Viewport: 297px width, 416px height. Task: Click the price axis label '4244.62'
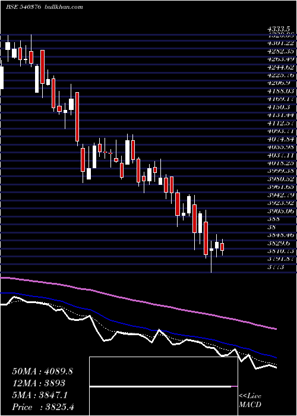pyautogui.click(x=280, y=67)
